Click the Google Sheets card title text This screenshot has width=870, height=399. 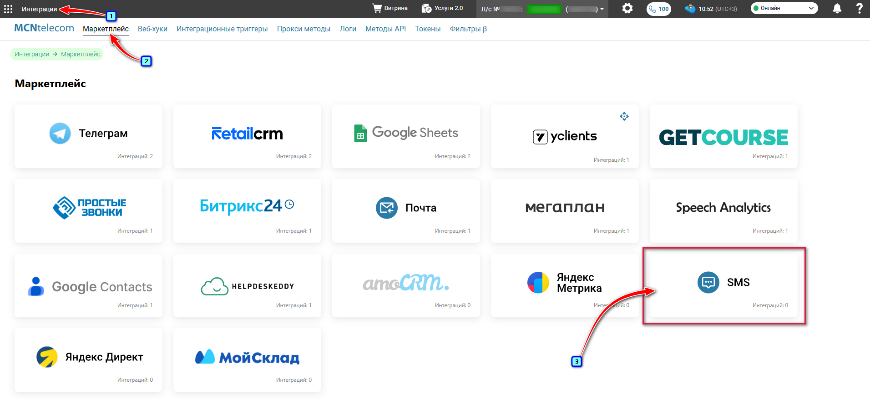(x=415, y=133)
